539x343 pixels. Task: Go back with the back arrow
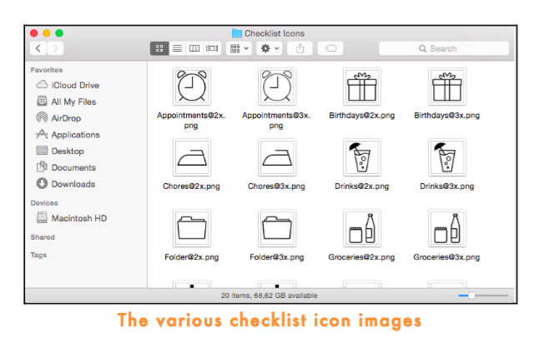coord(38,48)
